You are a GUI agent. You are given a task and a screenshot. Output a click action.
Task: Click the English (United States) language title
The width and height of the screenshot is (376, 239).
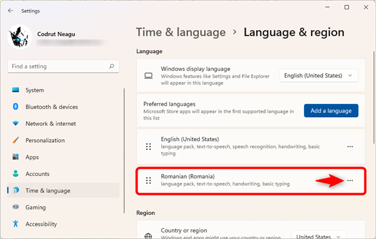pyautogui.click(x=190, y=139)
